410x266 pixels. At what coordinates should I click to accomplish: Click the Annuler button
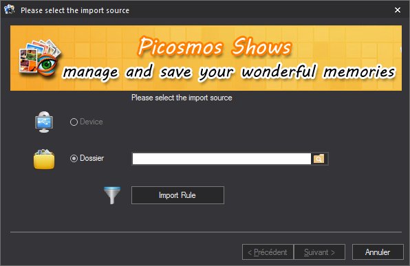click(x=378, y=252)
